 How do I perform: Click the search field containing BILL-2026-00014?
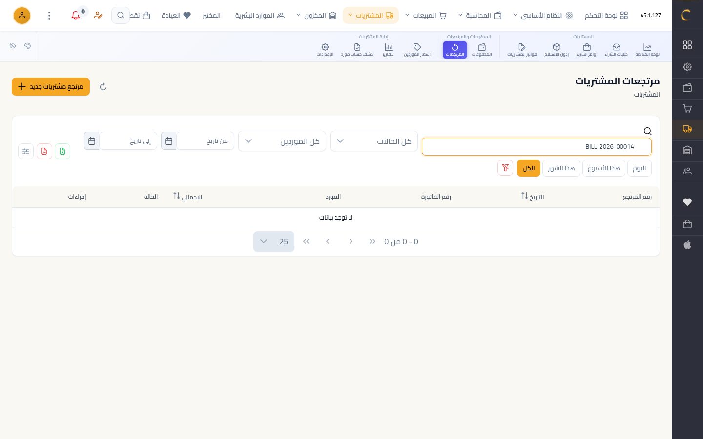tap(537, 146)
